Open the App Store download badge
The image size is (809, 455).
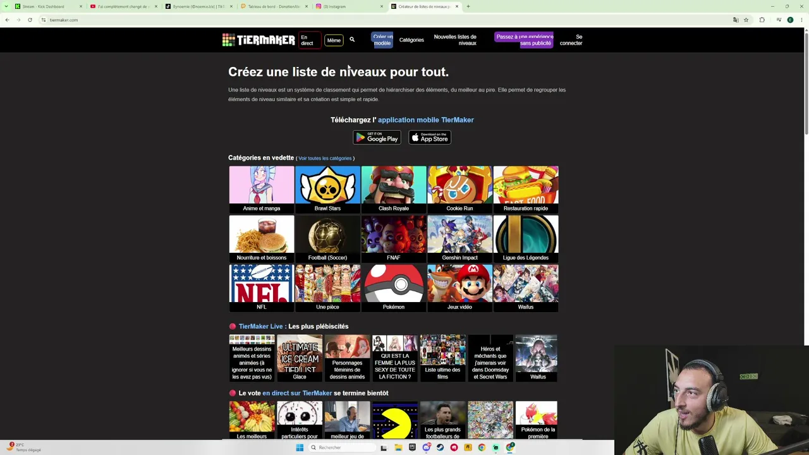coord(430,137)
